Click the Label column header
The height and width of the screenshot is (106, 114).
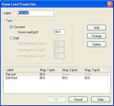point(21,70)
